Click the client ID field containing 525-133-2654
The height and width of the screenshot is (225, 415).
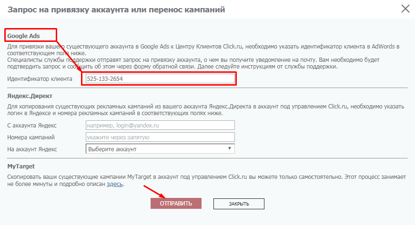pyautogui.click(x=160, y=78)
